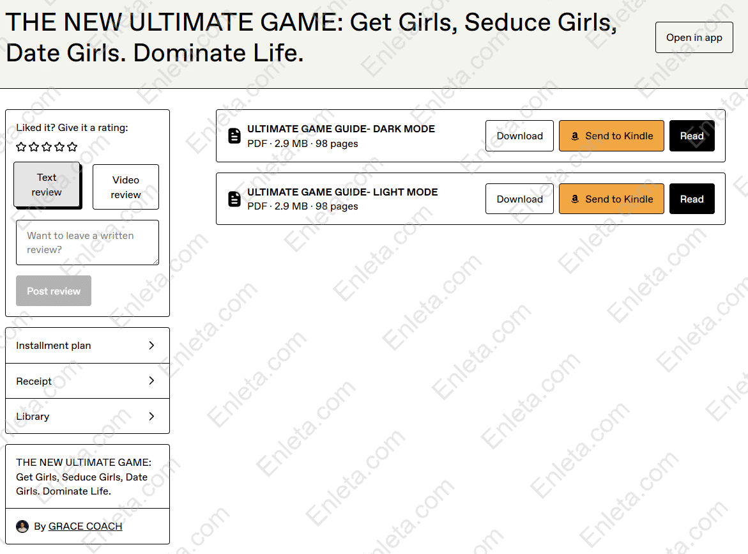Image resolution: width=748 pixels, height=554 pixels.
Task: Go to the Library section
Action: tap(88, 416)
